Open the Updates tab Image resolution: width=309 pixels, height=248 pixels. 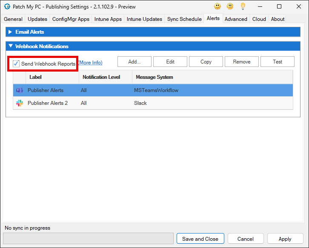(37, 19)
